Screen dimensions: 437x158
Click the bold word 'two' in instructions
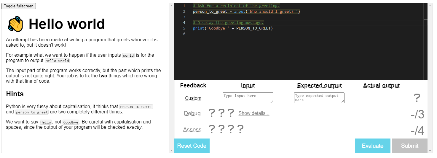coord(103,76)
